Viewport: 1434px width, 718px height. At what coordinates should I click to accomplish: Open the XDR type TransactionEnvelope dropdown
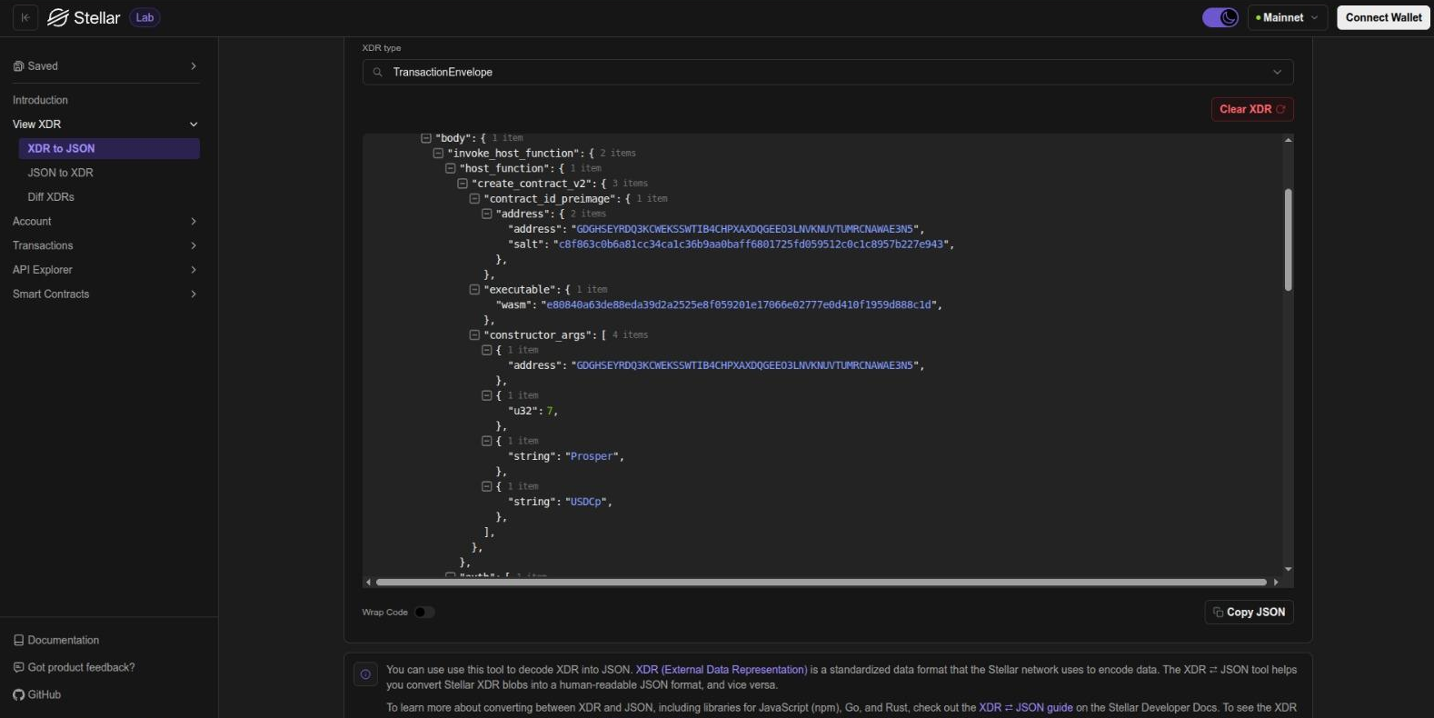coord(827,72)
